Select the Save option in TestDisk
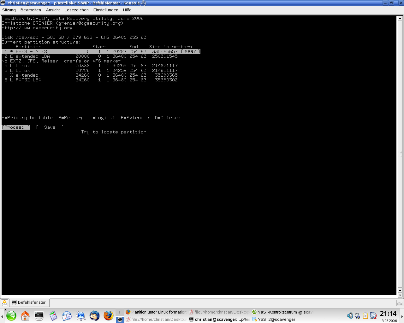Viewport: 404px width, 323px height. click(50, 127)
